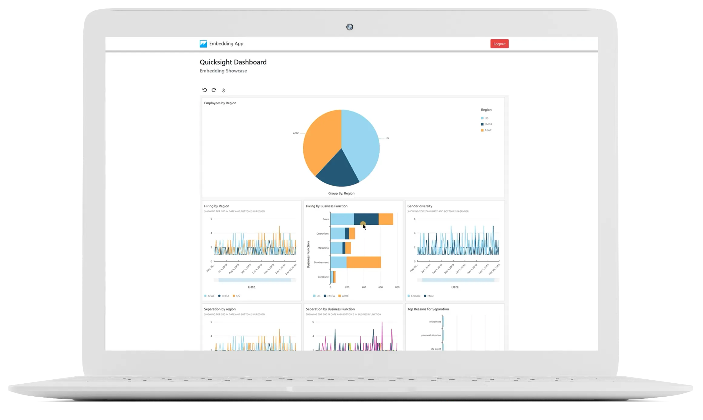703x420 pixels.
Task: Click EMEA legend item under Hiring by Region
Action: point(224,296)
